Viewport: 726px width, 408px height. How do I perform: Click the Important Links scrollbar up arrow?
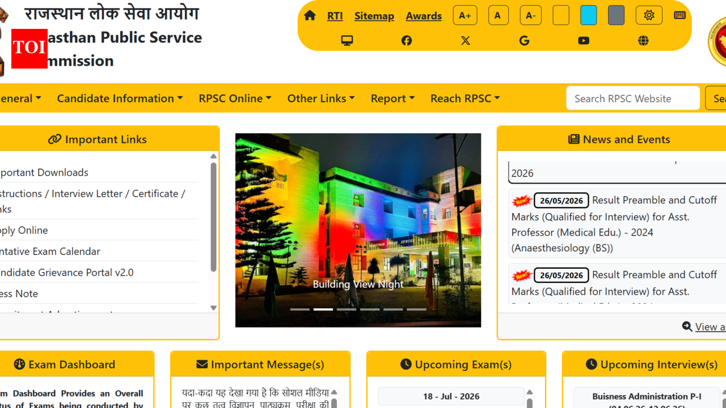click(213, 156)
